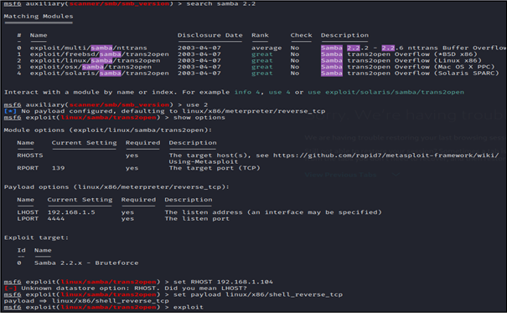
Task: Click the 'payload => linux/x86/shell_reverse_tcp' output line
Action: [86, 301]
